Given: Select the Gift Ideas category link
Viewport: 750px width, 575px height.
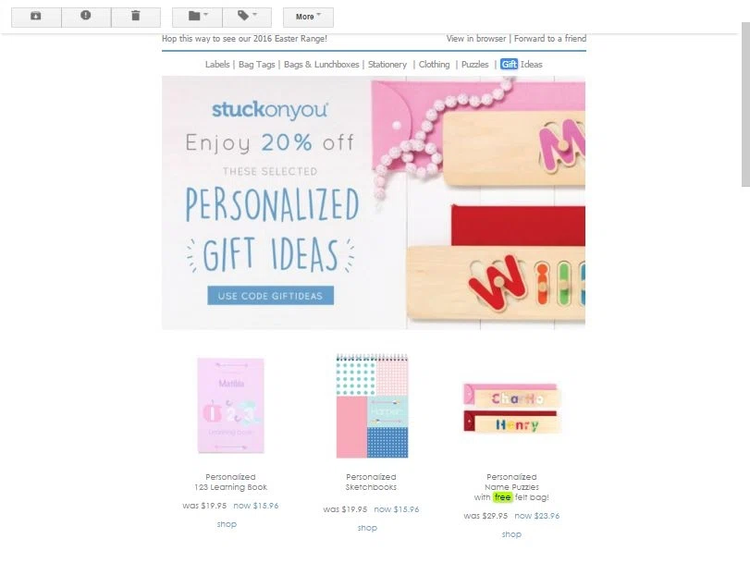Looking at the screenshot, I should [x=522, y=65].
